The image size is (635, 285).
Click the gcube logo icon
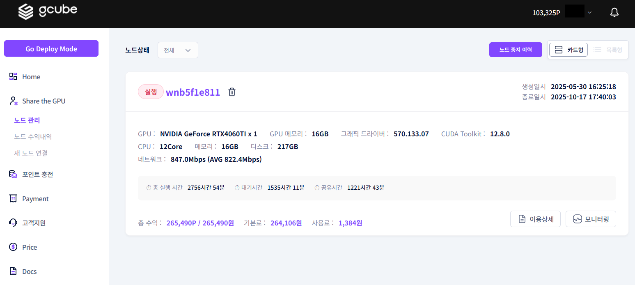[x=25, y=11]
